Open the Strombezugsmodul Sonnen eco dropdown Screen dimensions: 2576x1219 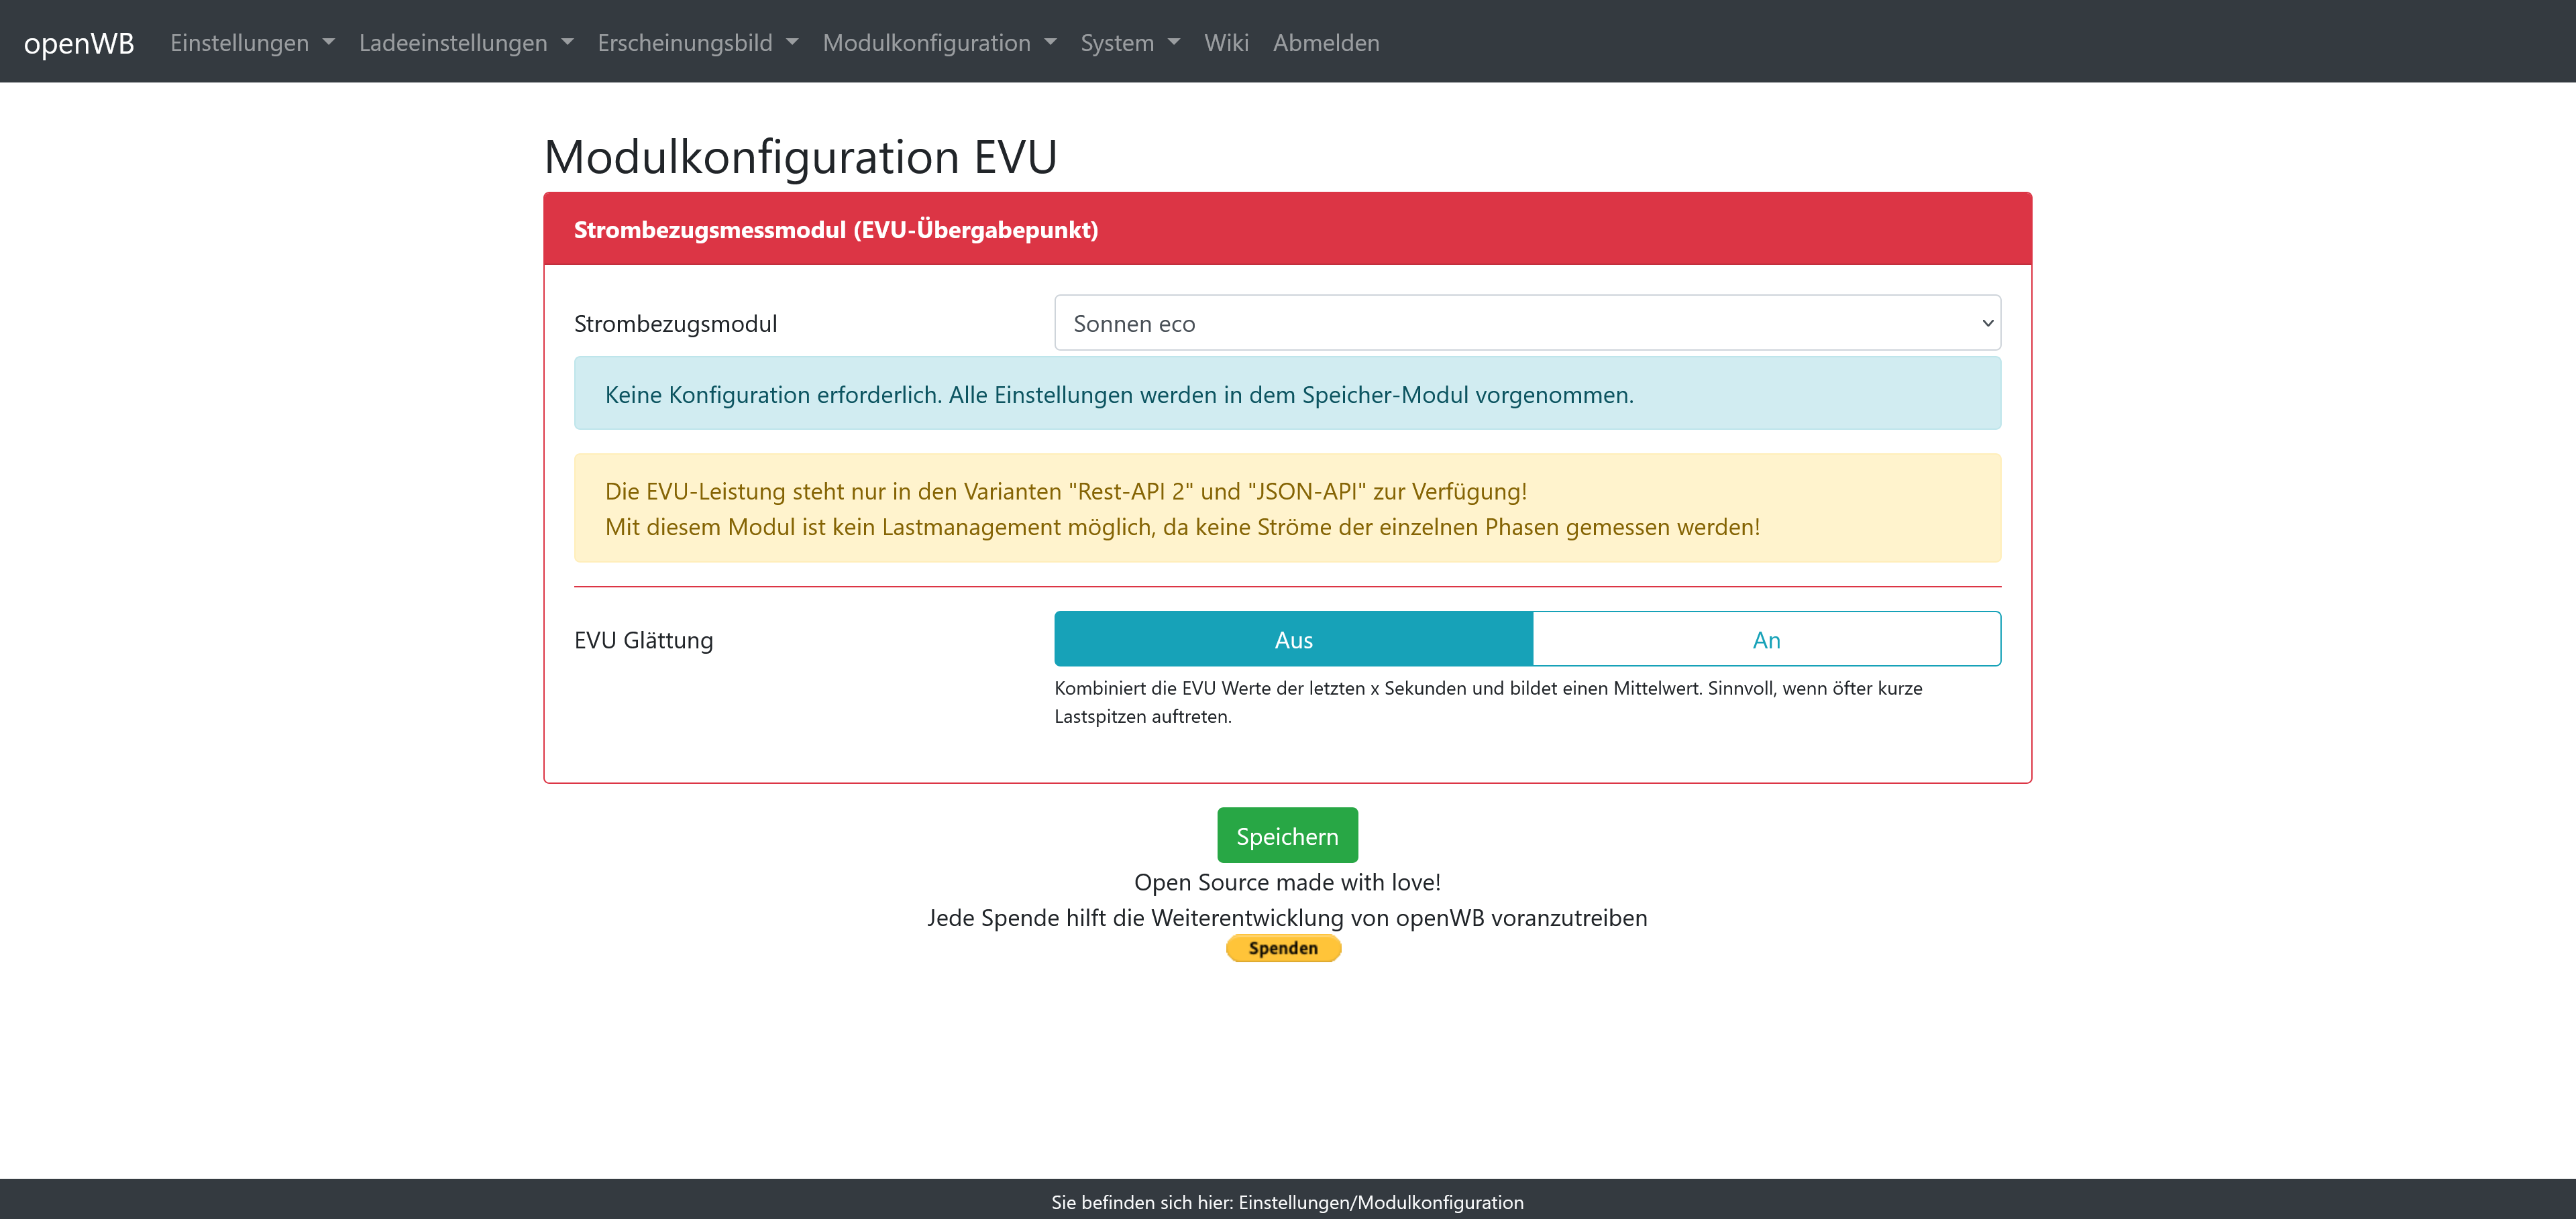1527,324
